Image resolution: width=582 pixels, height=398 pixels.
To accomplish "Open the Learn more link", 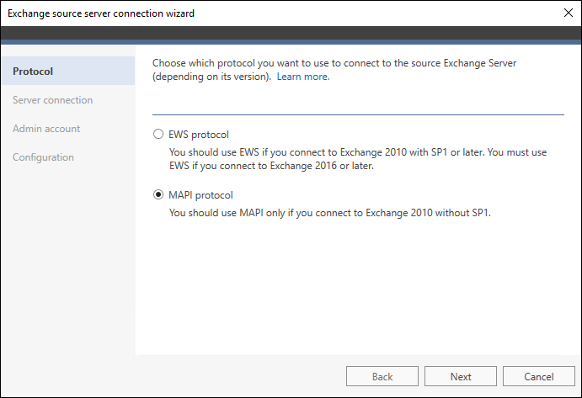I will click(303, 77).
